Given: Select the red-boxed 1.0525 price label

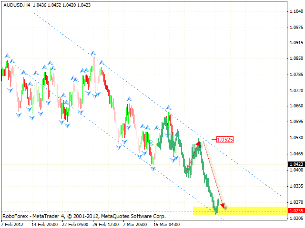Looking at the screenshot, I should [224, 140].
